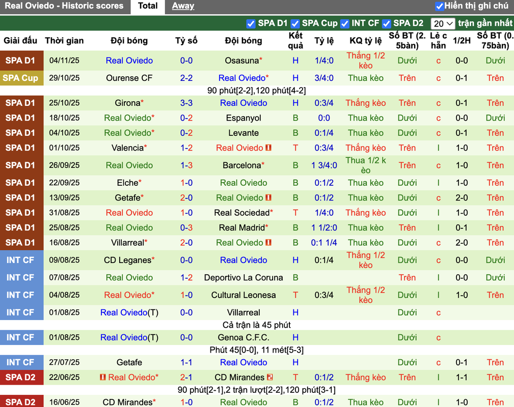Viewport: 514px width, 407px height.
Task: Open the 0-0 score against Osasuna
Action: click(x=186, y=61)
